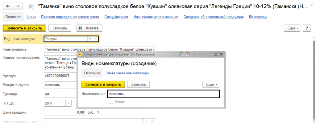The width and height of the screenshot is (316, 126).
Task: Open the Еще menu in the dialog
Action: tap(211, 84)
